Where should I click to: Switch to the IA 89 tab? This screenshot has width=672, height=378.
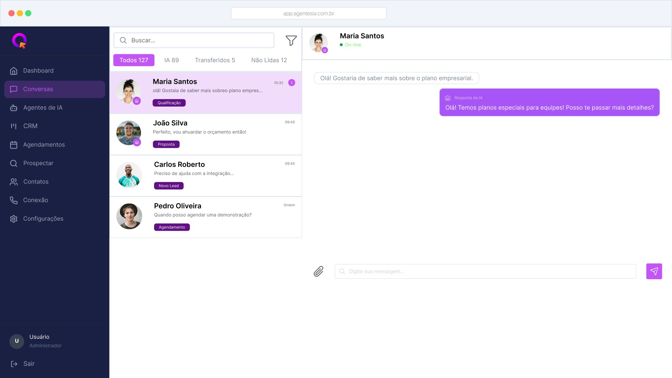171,60
